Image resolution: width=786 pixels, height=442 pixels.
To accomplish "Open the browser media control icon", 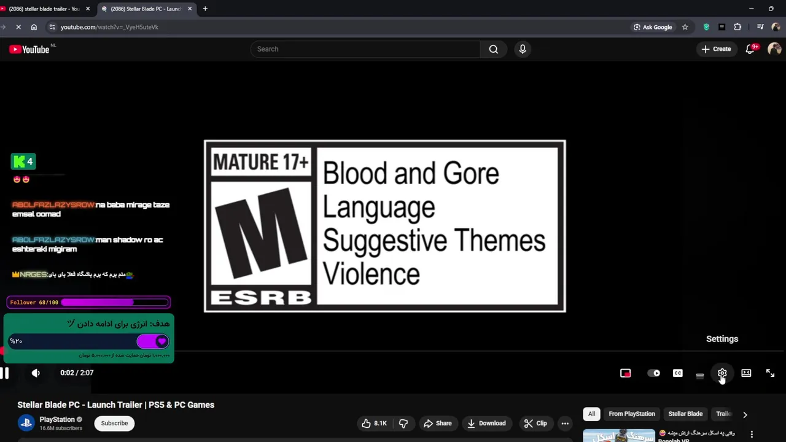I will (760, 27).
